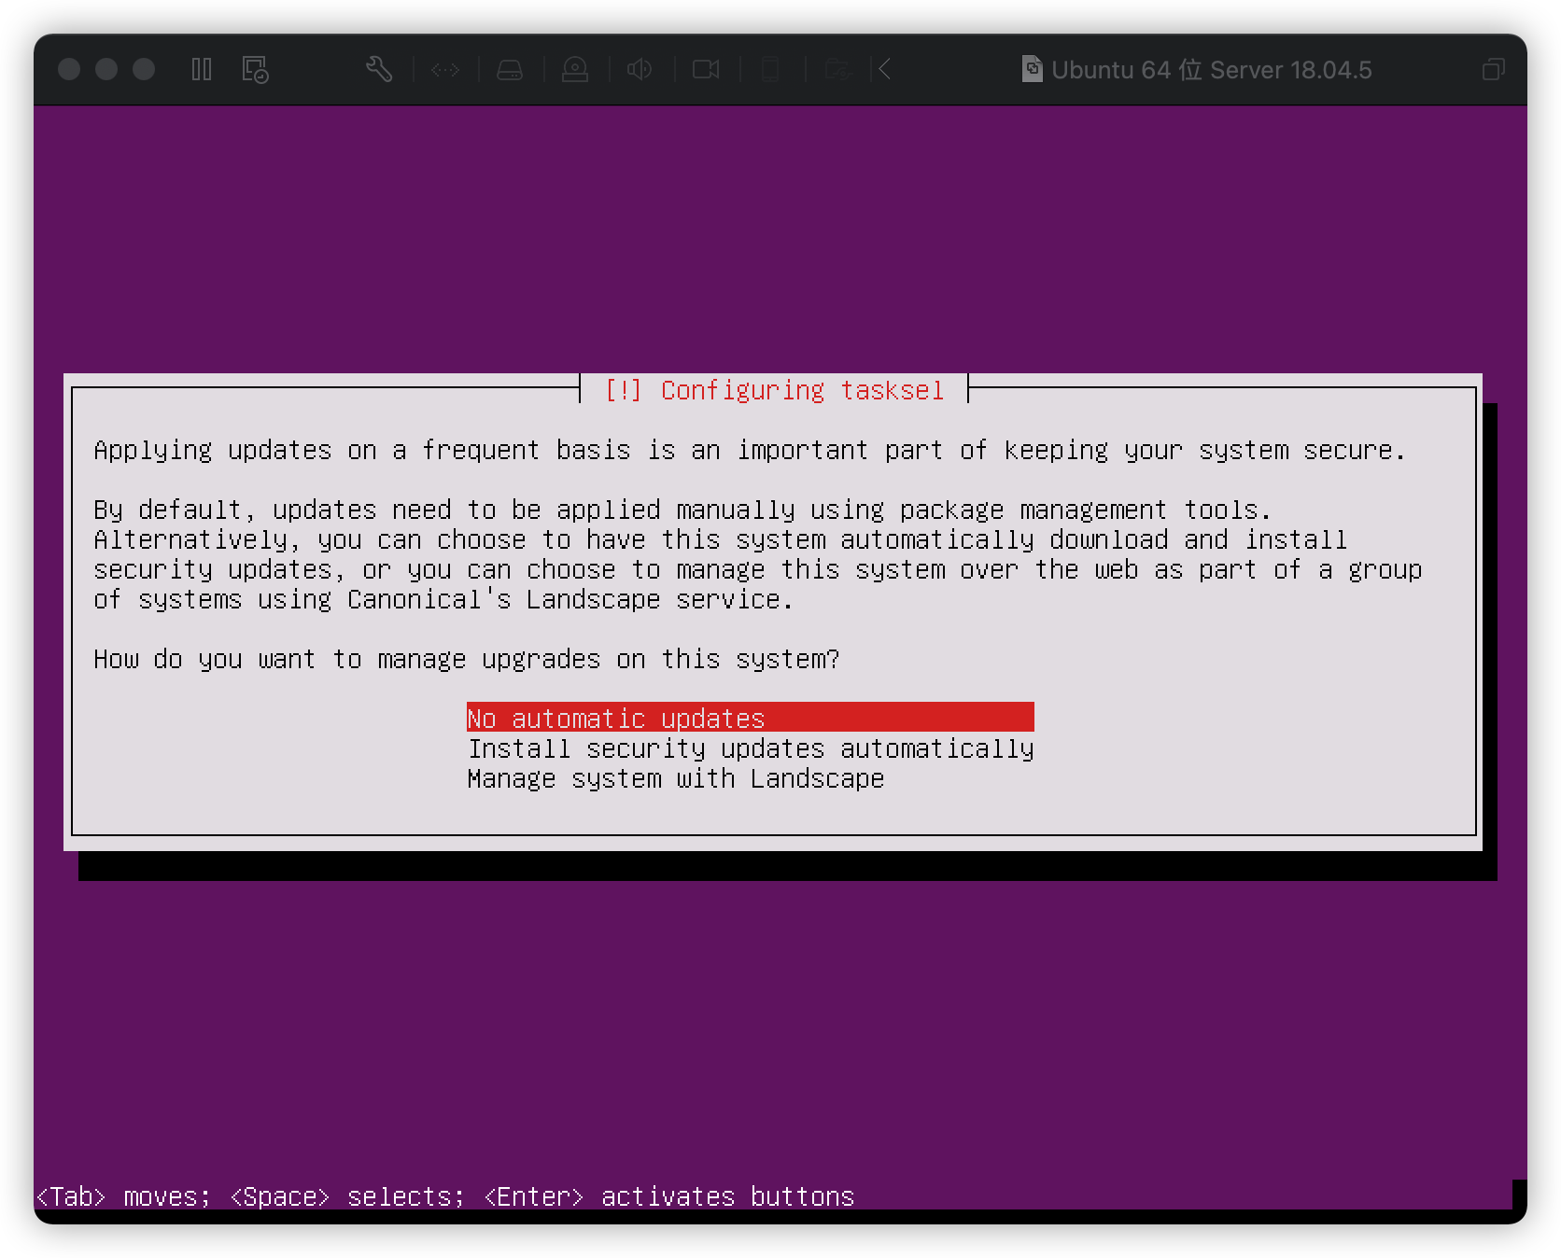Click the network adapter icon
This screenshot has width=1561, height=1258.
(x=445, y=69)
